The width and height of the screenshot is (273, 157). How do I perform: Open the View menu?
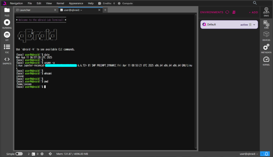pyautogui.click(x=49, y=3)
